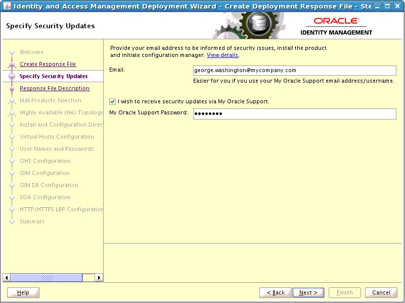
Task: Proceed with the Next button
Action: (x=308, y=292)
